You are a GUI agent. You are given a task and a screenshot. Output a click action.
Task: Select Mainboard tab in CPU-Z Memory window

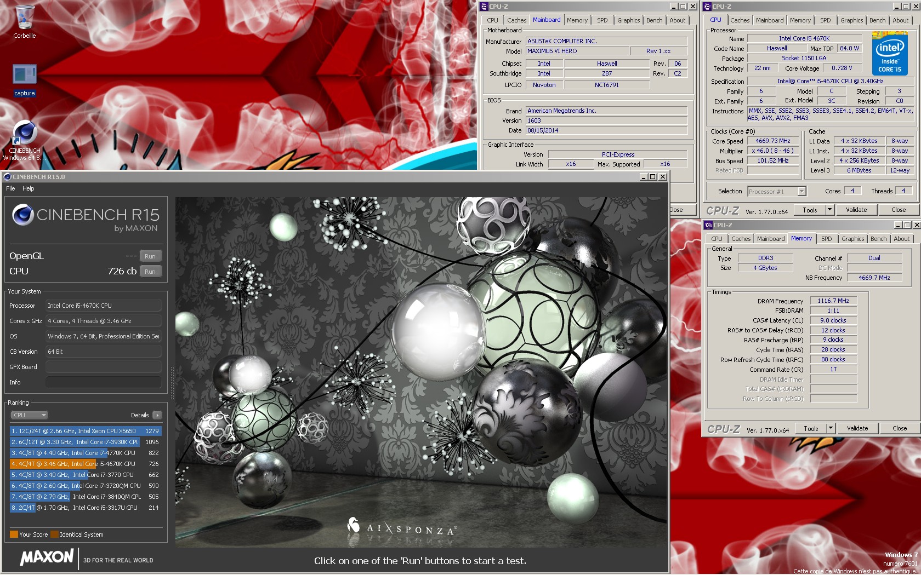pyautogui.click(x=770, y=239)
